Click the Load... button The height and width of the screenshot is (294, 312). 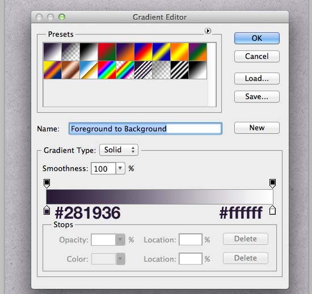coord(256,79)
